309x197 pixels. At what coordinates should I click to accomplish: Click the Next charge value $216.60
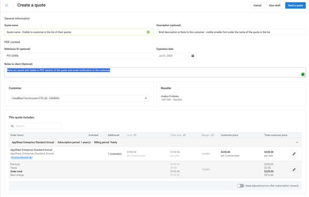(x=269, y=175)
